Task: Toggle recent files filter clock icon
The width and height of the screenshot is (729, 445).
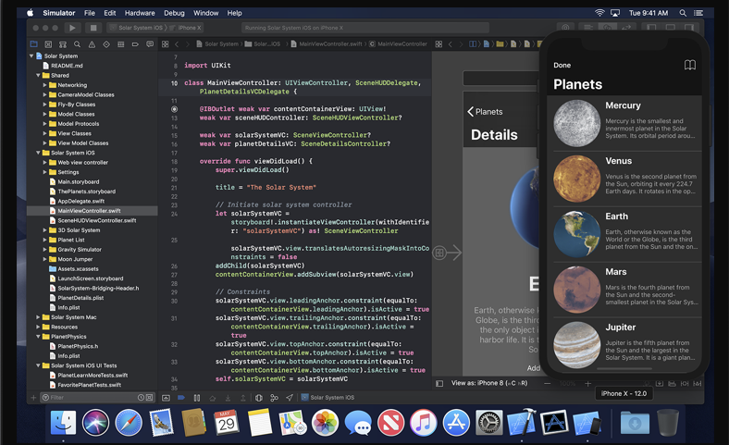Action: click(x=141, y=398)
